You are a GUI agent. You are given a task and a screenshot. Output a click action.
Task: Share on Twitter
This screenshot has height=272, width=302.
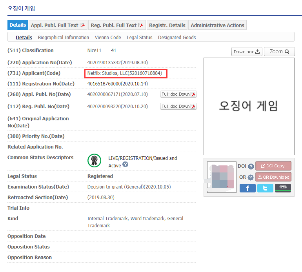[x=265, y=188]
